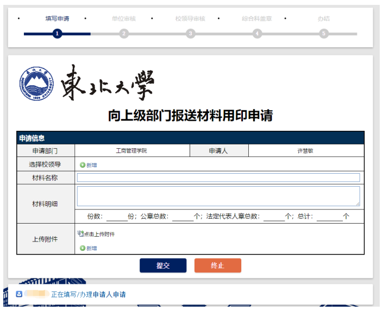Click the Northeastern University round emblem
The height and width of the screenshot is (311, 383).
(x=36, y=84)
